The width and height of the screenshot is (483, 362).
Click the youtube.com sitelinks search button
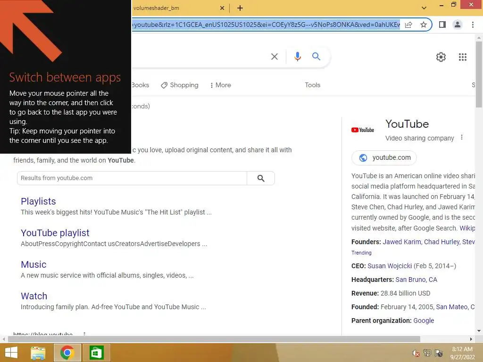pos(261,178)
